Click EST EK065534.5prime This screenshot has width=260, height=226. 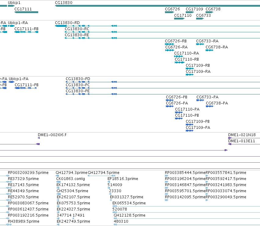click(x=186, y=206)
